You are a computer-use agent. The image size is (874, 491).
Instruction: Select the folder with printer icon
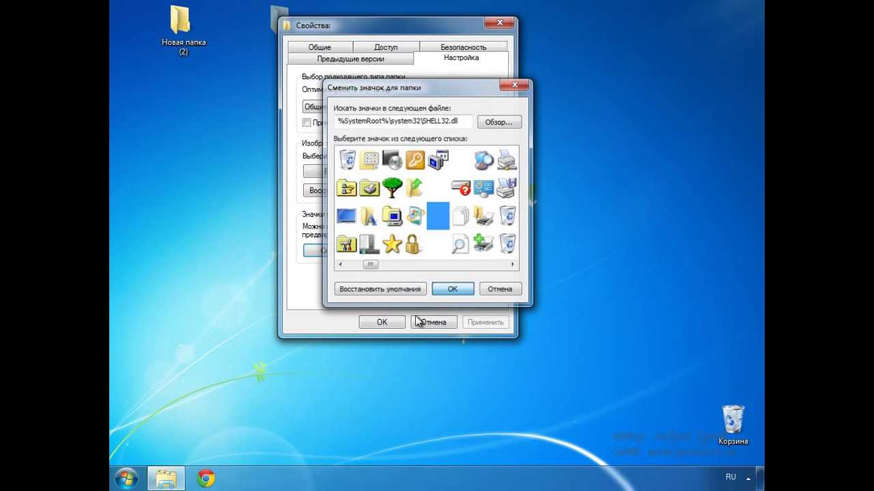[x=483, y=216]
